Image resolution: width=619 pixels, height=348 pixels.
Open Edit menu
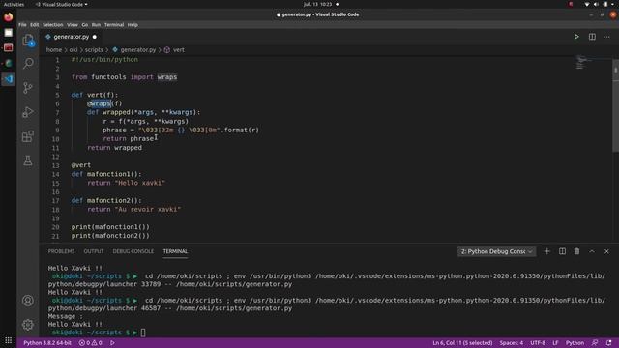pos(35,25)
